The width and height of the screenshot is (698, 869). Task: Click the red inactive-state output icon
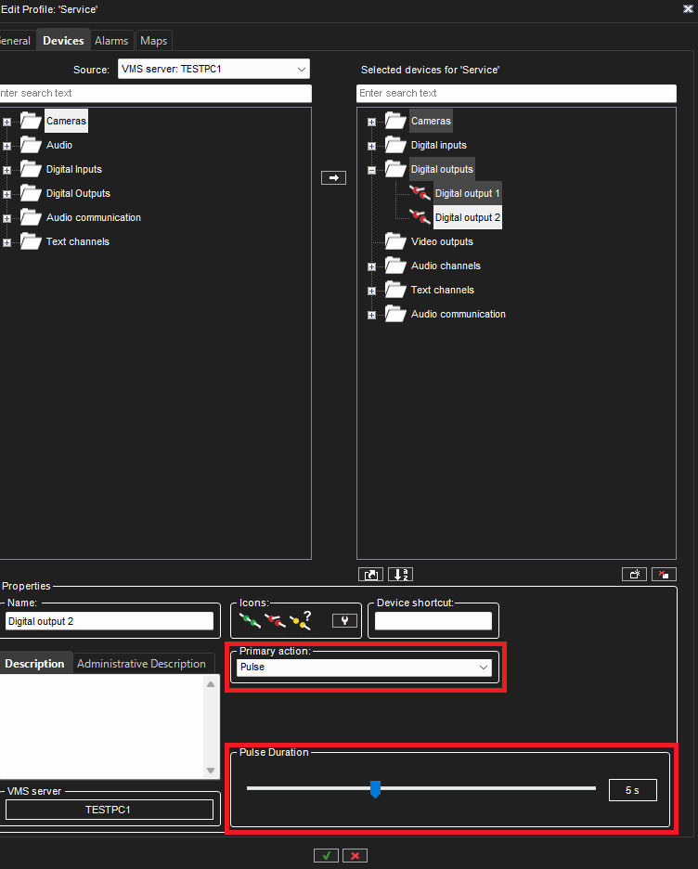(275, 620)
